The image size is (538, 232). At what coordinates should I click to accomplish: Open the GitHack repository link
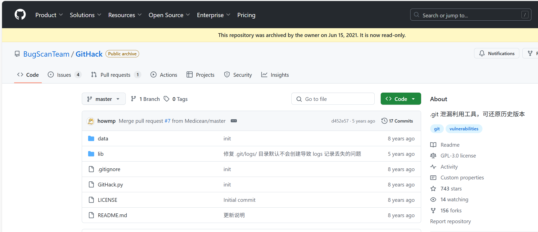click(x=89, y=54)
